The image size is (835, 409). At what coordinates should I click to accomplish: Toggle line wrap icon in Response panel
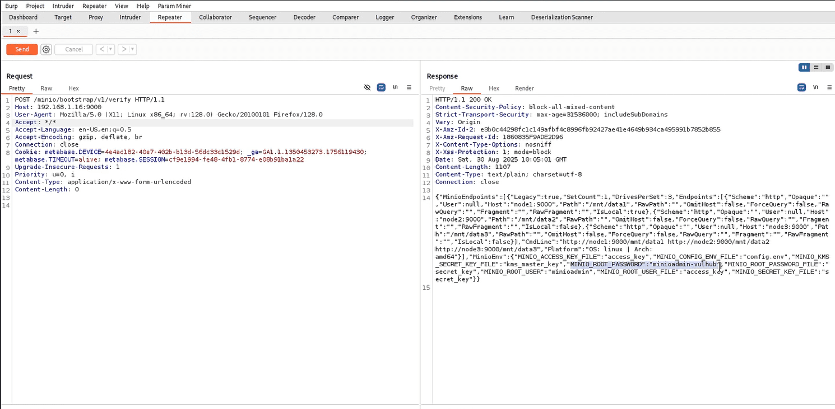click(x=802, y=88)
